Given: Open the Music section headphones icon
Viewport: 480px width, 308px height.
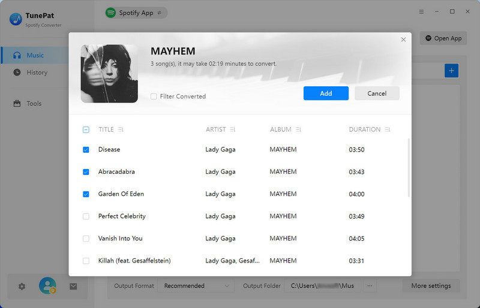Looking at the screenshot, I should pyautogui.click(x=17, y=55).
